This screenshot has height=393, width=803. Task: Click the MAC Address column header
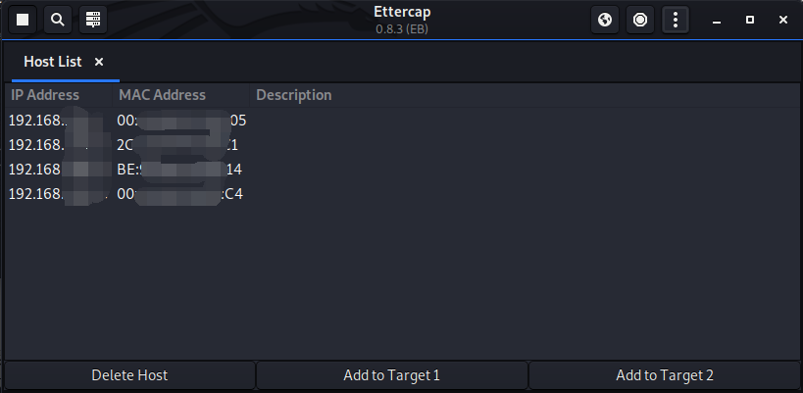click(x=162, y=95)
